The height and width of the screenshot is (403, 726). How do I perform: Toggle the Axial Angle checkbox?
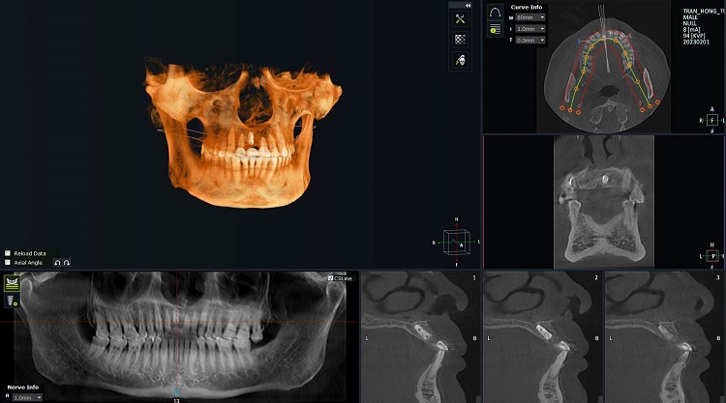(8, 262)
